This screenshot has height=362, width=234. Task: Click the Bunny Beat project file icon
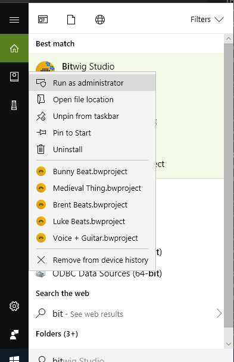coord(41,172)
